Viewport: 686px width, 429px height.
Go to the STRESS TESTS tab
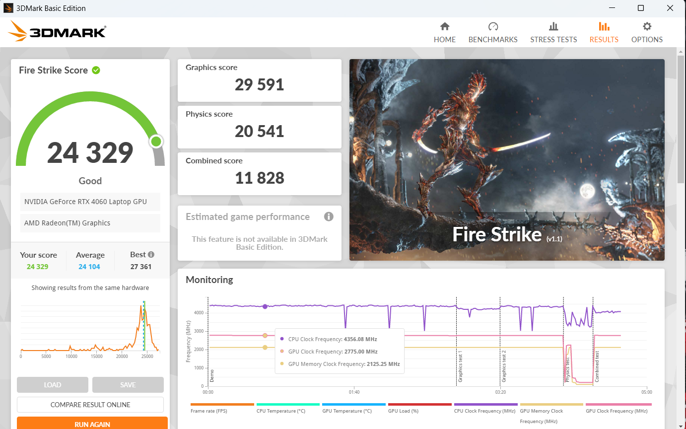[553, 33]
